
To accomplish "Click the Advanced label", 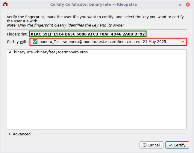I will pyautogui.click(x=22, y=134).
